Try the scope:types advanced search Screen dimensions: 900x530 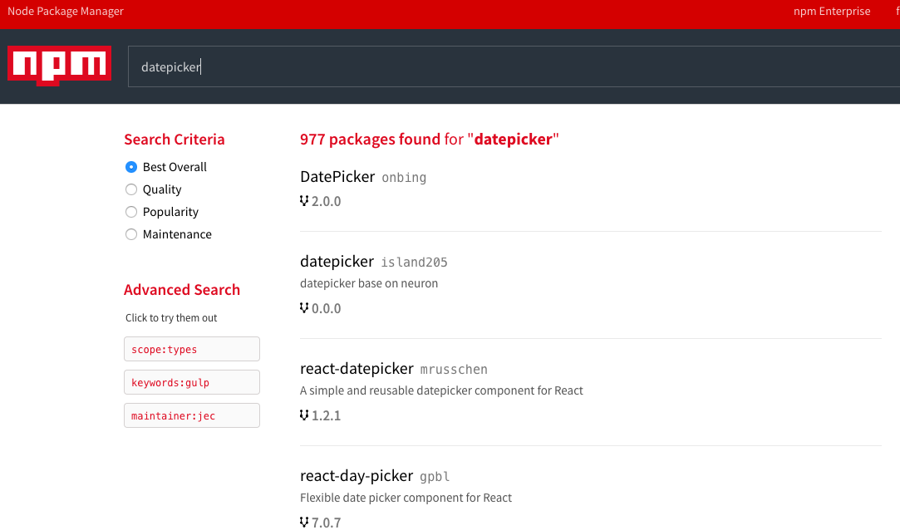pos(192,349)
